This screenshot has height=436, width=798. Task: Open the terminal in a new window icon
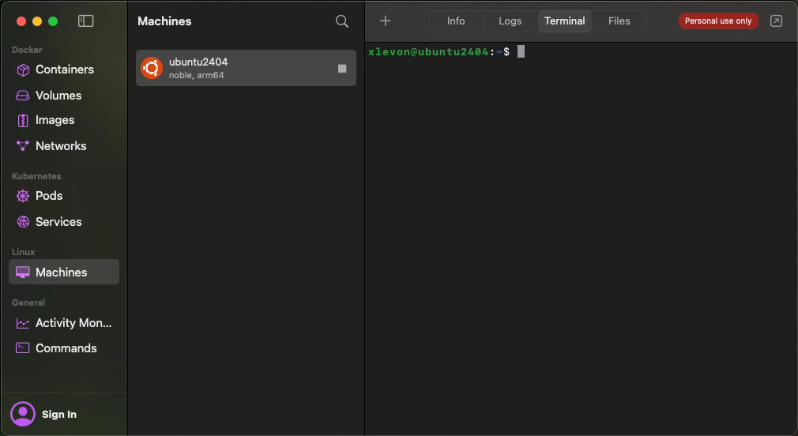[x=776, y=21]
